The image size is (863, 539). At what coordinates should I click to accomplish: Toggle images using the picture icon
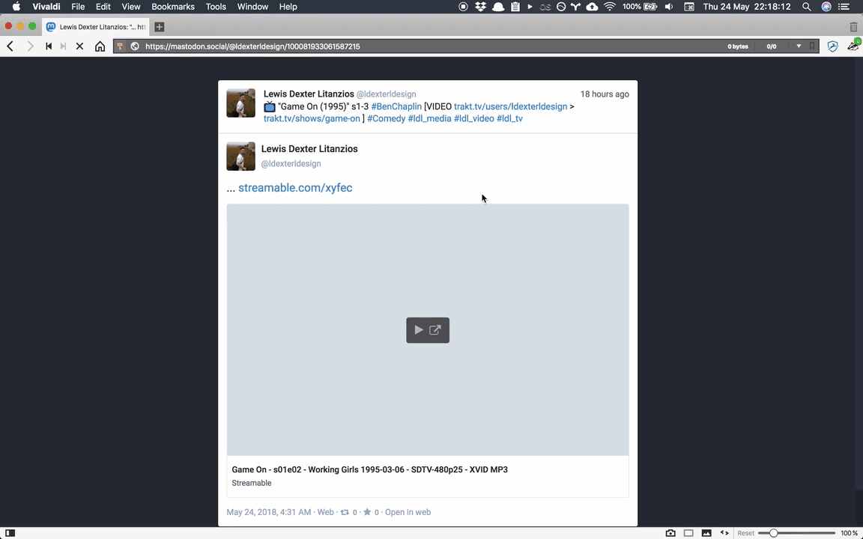(x=706, y=533)
